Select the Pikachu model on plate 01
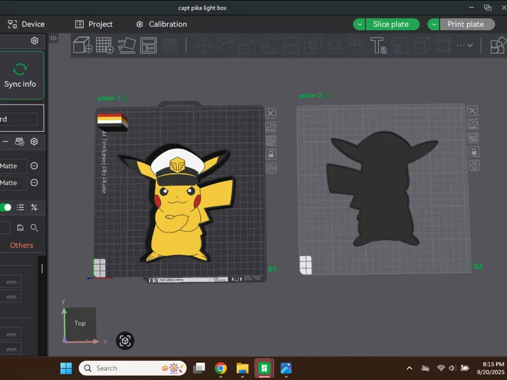Viewport: 507px width, 380px height. click(177, 207)
